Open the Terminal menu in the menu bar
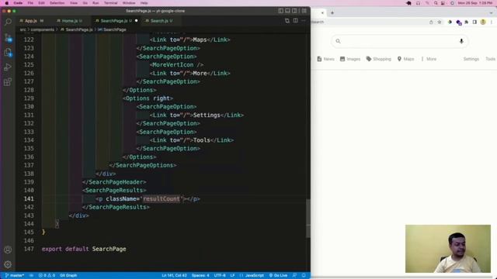The height and width of the screenshot is (279, 497). click(x=110, y=3)
